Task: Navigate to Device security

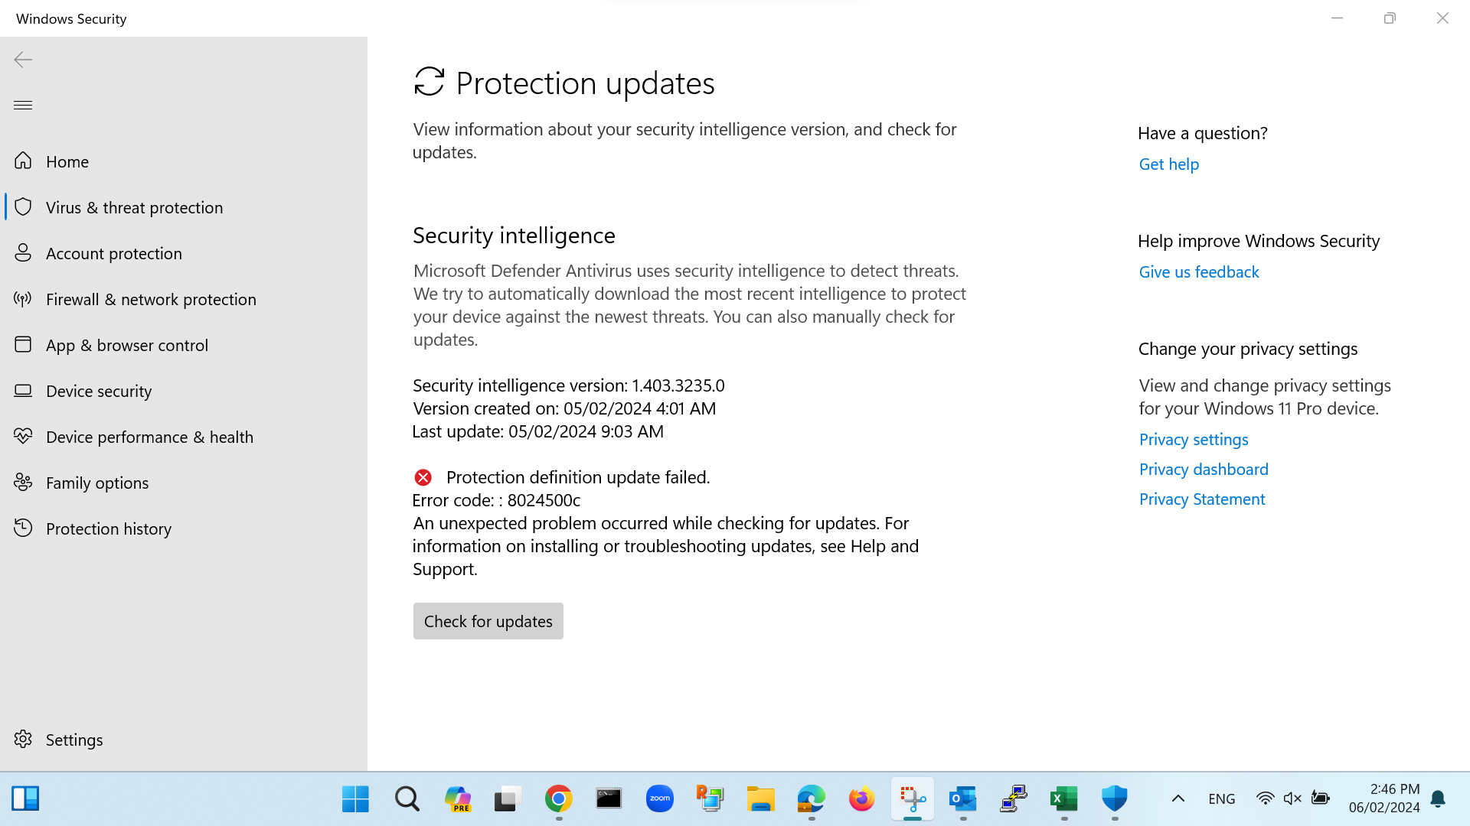Action: click(x=184, y=391)
